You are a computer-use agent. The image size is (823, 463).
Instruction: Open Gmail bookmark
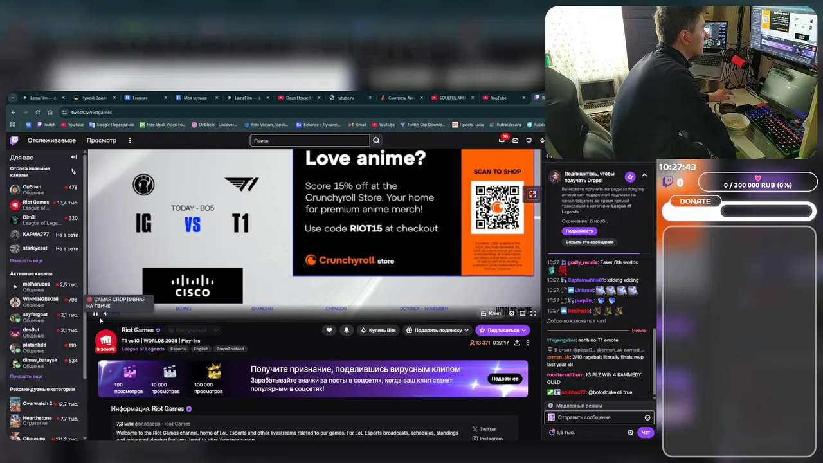357,125
